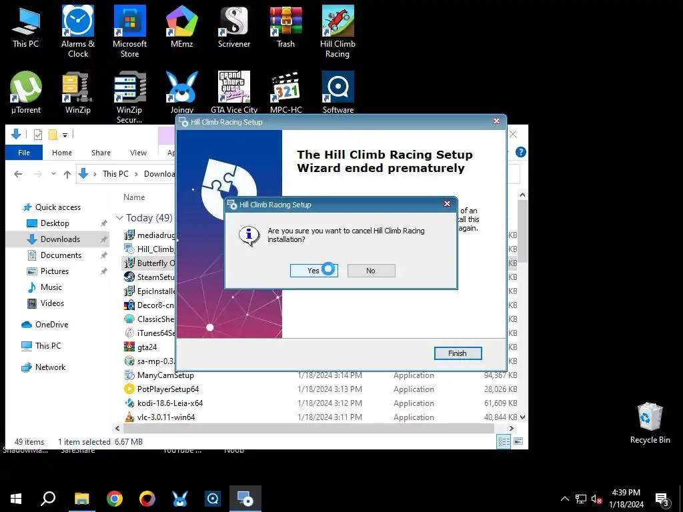Select the Joingy rabbit desktop icon

click(181, 93)
